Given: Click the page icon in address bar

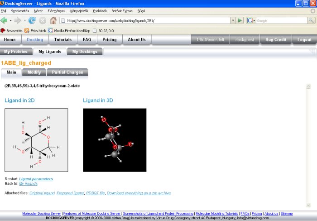Looking at the screenshot, I should [x=63, y=20].
